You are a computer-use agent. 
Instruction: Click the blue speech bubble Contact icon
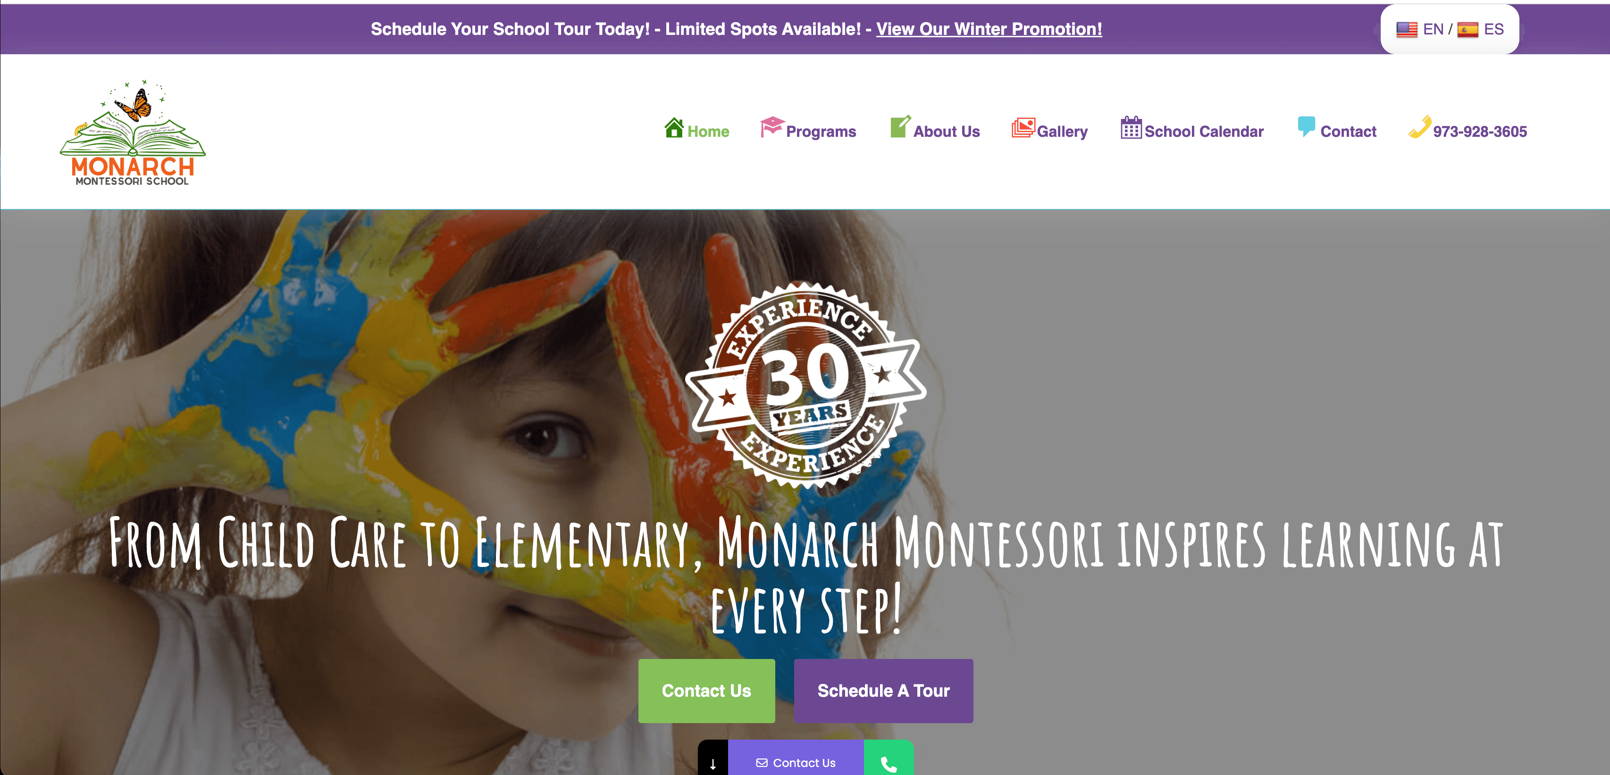click(1306, 127)
